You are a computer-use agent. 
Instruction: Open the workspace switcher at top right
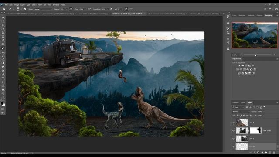point(270,9)
